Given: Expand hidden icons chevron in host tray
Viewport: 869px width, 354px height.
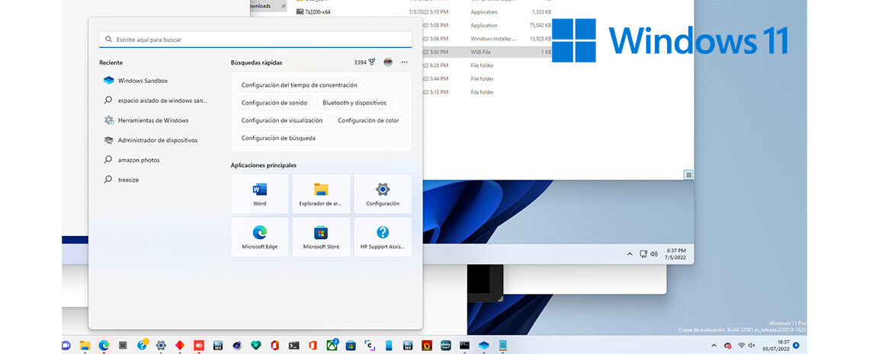Looking at the screenshot, I should point(713,345).
